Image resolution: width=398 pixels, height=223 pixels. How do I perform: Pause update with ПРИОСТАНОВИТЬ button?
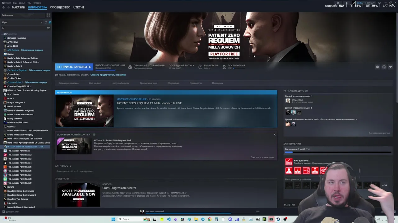point(74,67)
